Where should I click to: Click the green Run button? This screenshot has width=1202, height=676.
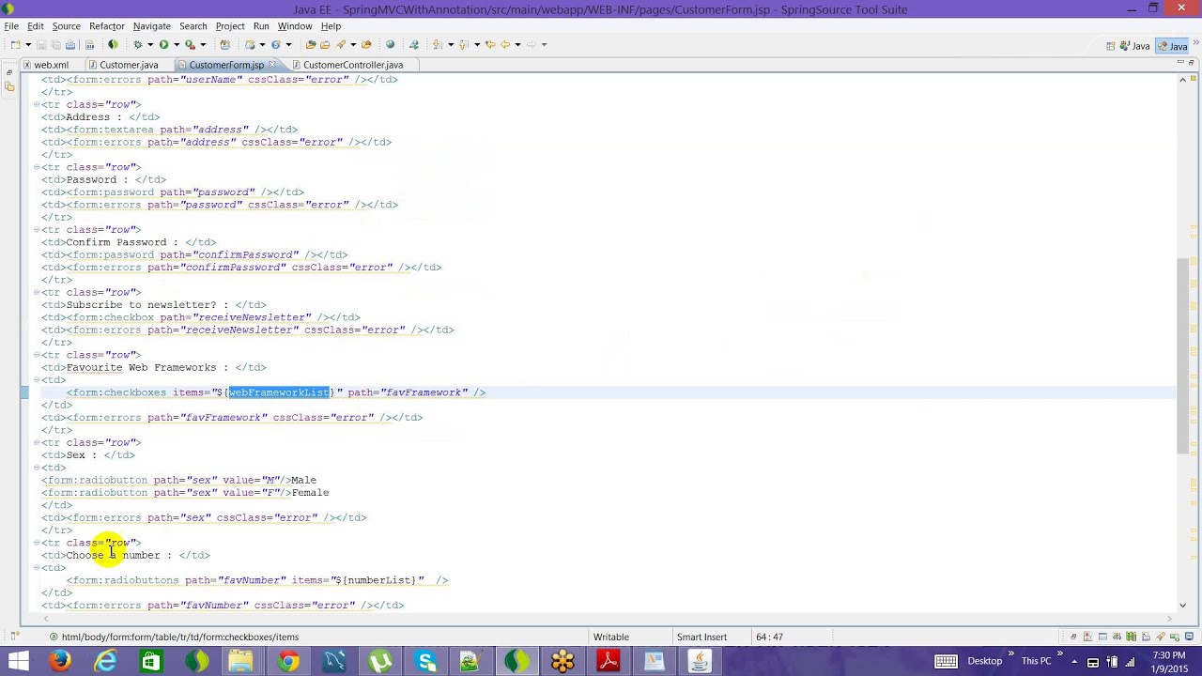pyautogui.click(x=163, y=44)
